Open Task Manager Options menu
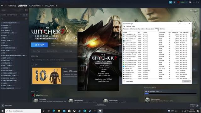The image size is (201, 113). coord(128,26)
